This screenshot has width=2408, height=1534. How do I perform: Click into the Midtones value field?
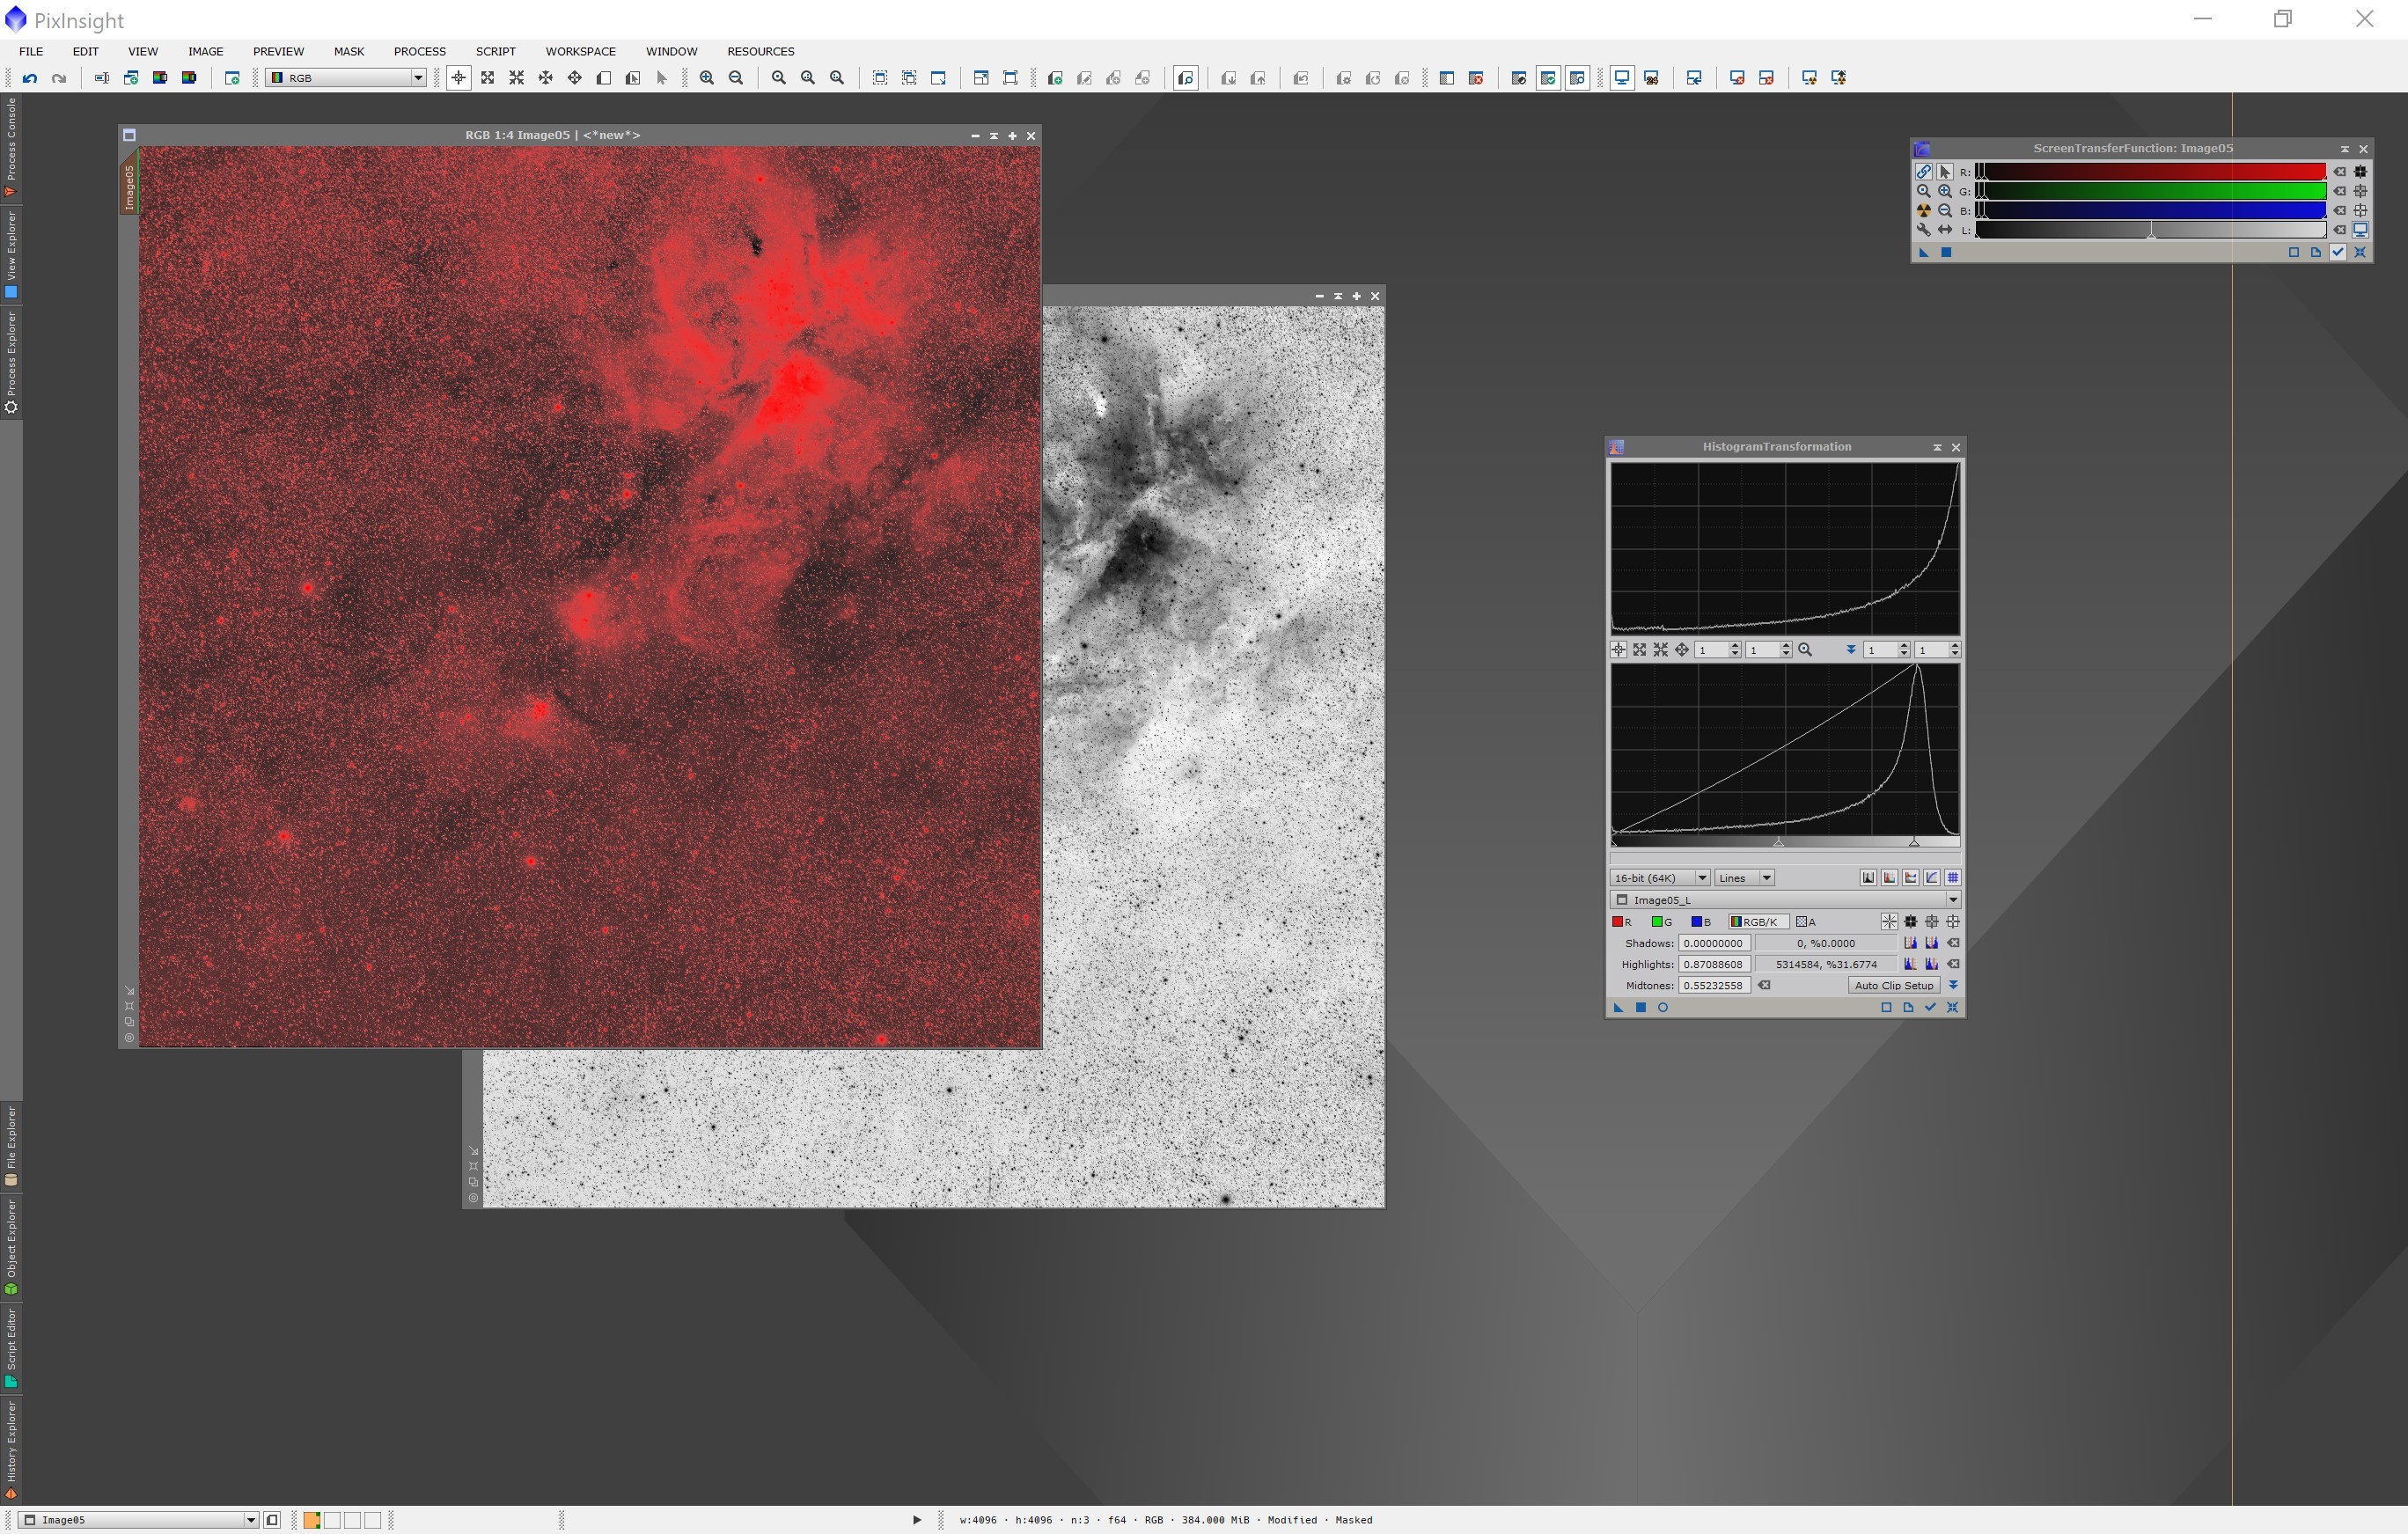coord(1714,986)
